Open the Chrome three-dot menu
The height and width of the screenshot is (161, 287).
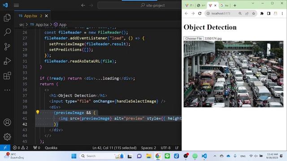(x=282, y=13)
